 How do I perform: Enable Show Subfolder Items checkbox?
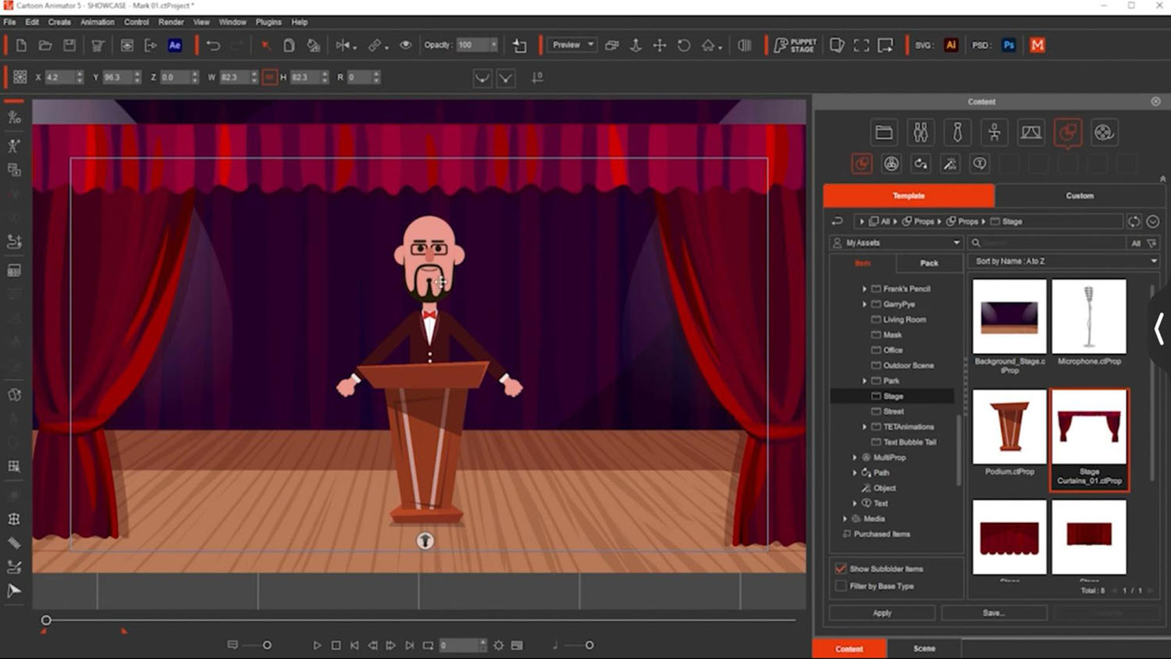(x=841, y=568)
